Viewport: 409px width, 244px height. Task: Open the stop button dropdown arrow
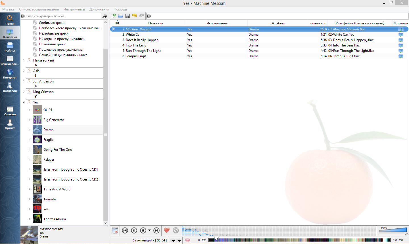point(149,230)
